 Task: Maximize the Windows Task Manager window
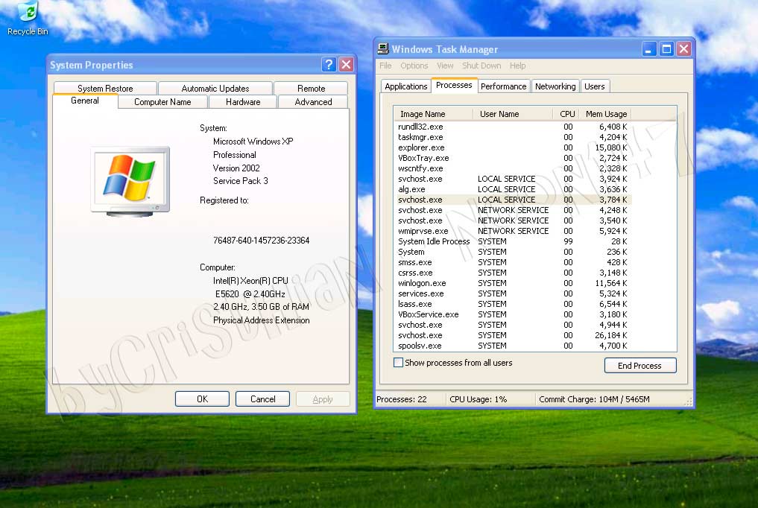pyautogui.click(x=666, y=48)
